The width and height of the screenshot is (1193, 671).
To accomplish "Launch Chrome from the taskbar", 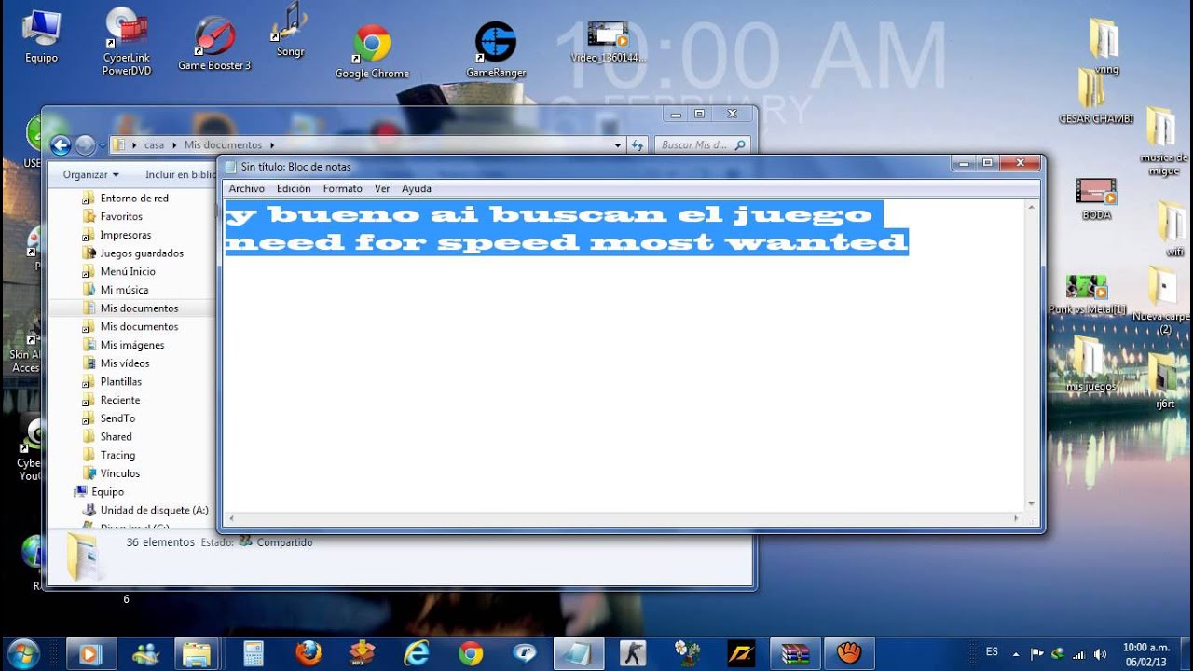I will 471,653.
